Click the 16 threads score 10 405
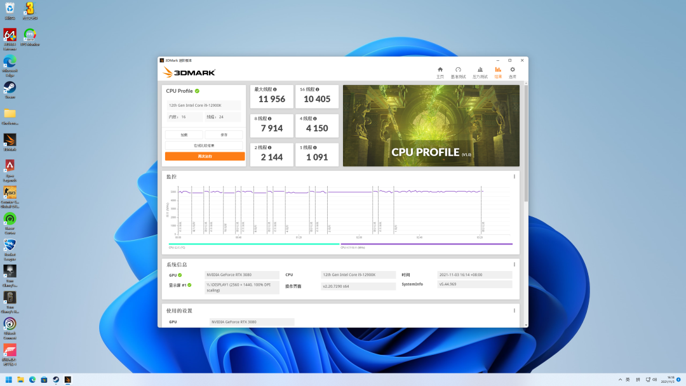686x386 pixels. click(317, 99)
